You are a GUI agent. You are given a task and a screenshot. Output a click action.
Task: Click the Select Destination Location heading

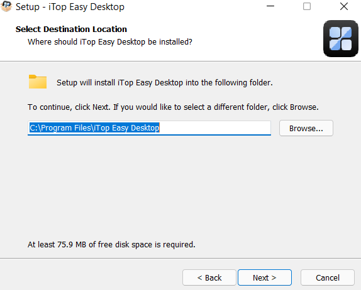pos(71,29)
